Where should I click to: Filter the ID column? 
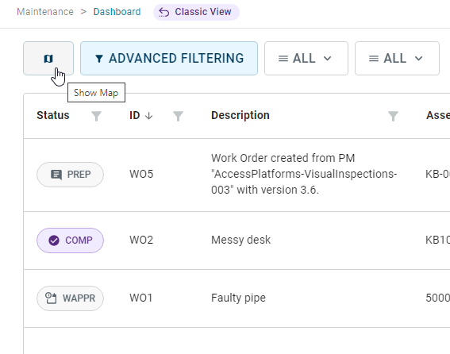click(x=179, y=116)
